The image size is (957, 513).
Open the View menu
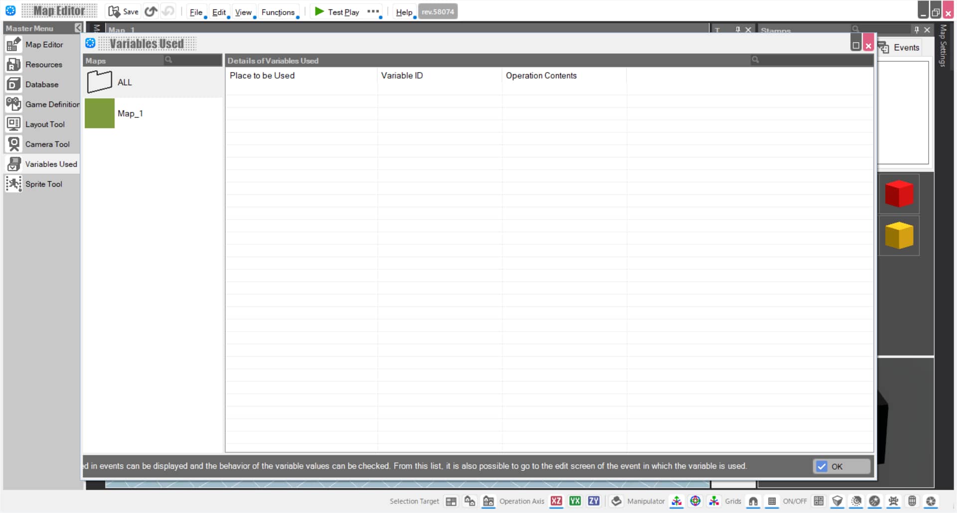[x=243, y=12]
